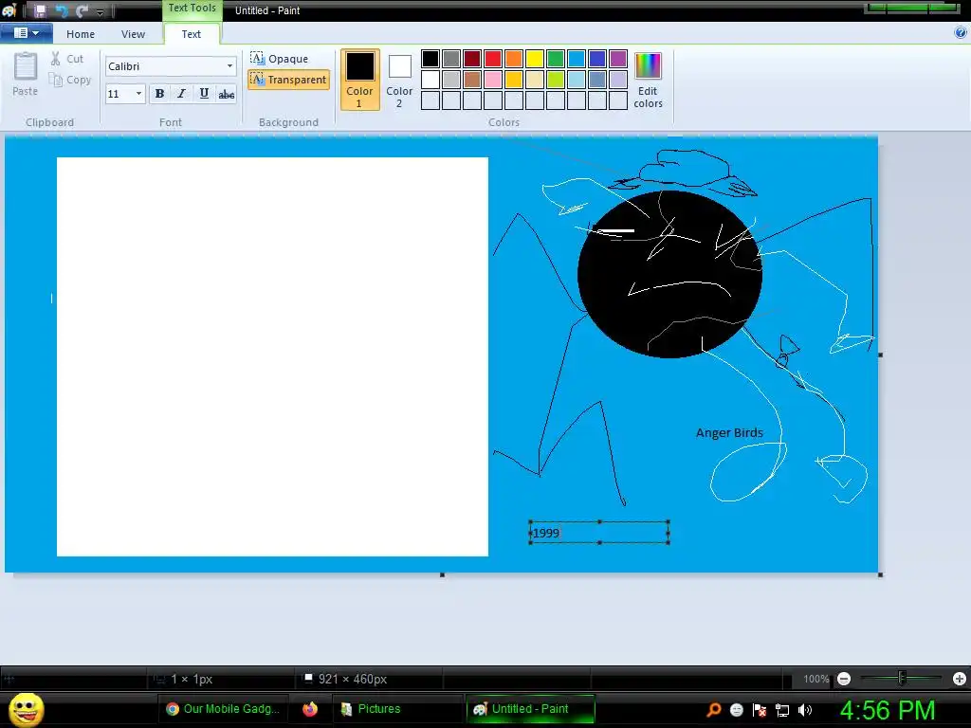The height and width of the screenshot is (728, 971).
Task: Open the Edit colors dialog
Action: pyautogui.click(x=648, y=82)
